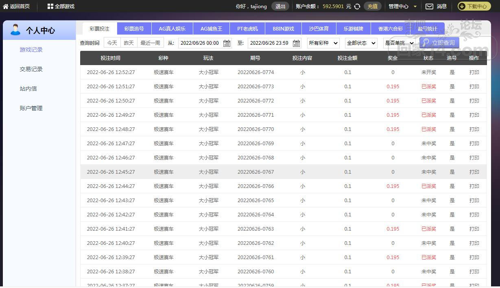
Task: Open the 全部游戏 grid icon
Action: pyautogui.click(x=50, y=7)
